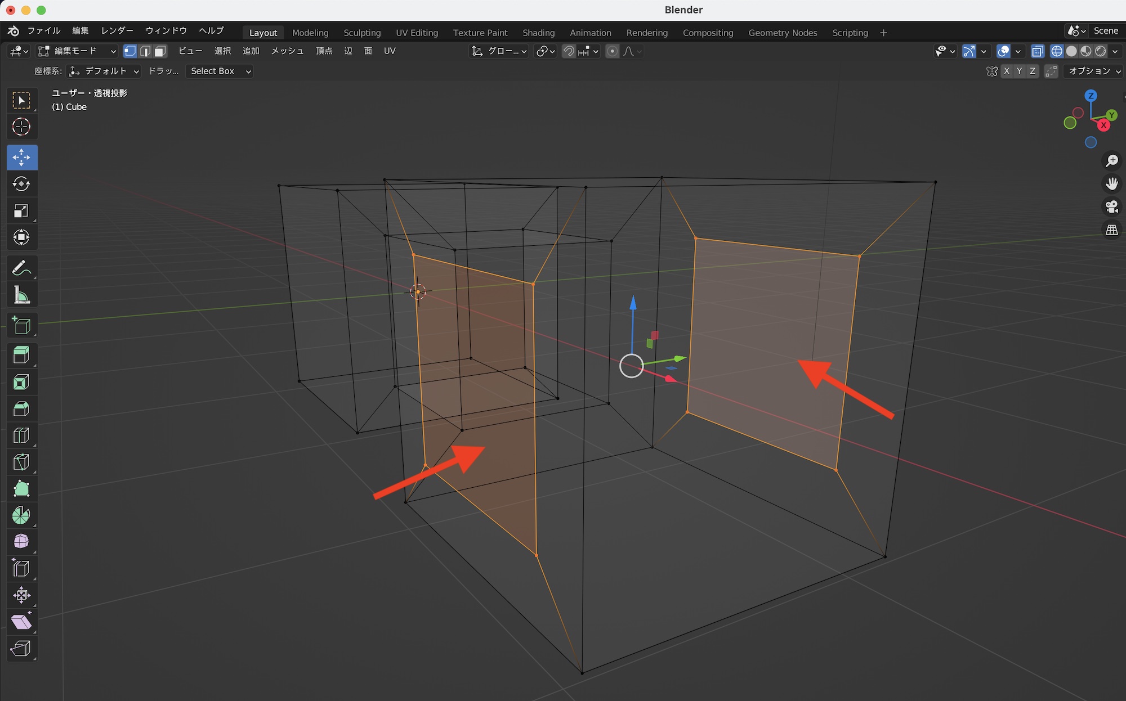Click the Scene name field
This screenshot has height=701, width=1126.
tap(1105, 31)
